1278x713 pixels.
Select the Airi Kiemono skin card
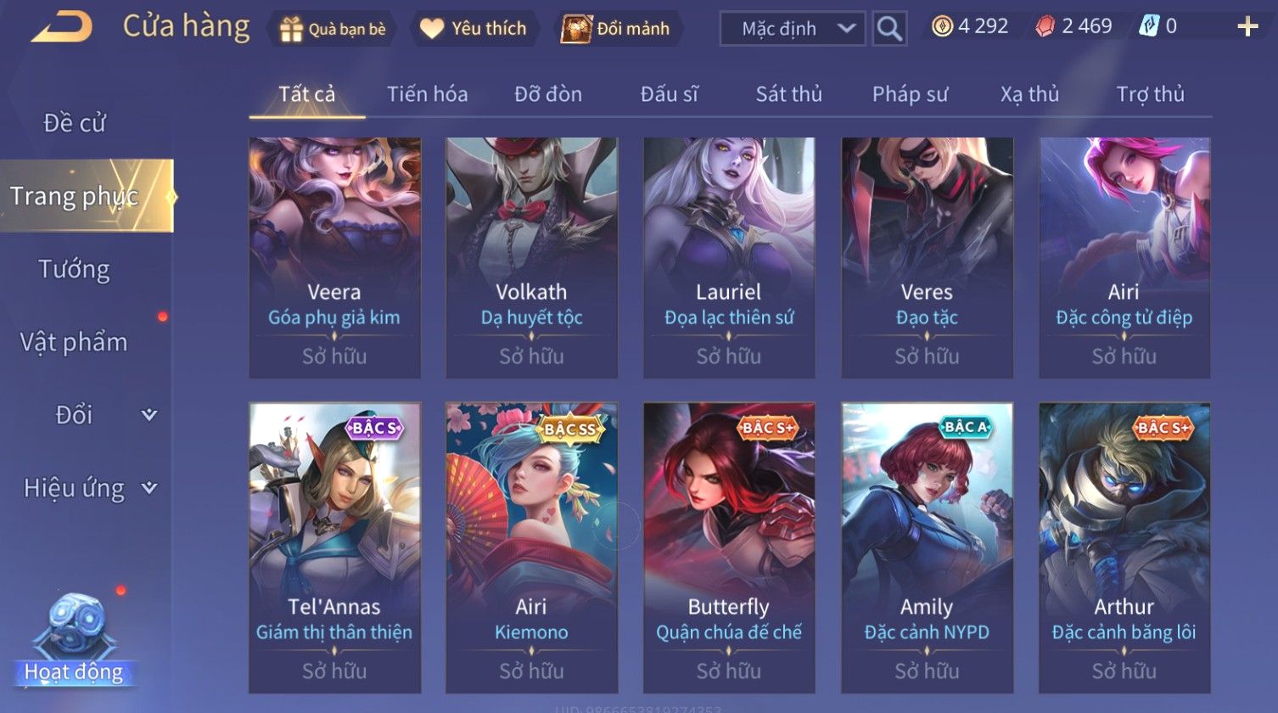pos(531,547)
